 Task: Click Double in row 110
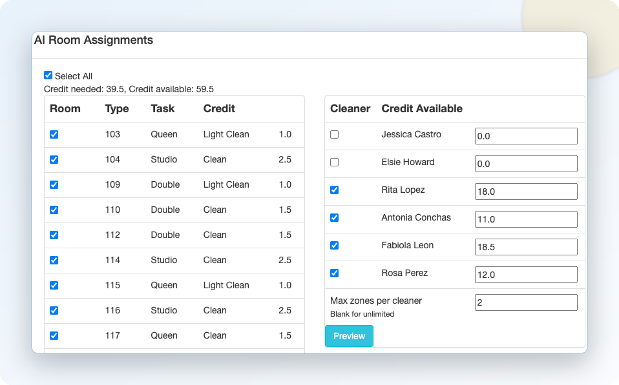click(165, 210)
